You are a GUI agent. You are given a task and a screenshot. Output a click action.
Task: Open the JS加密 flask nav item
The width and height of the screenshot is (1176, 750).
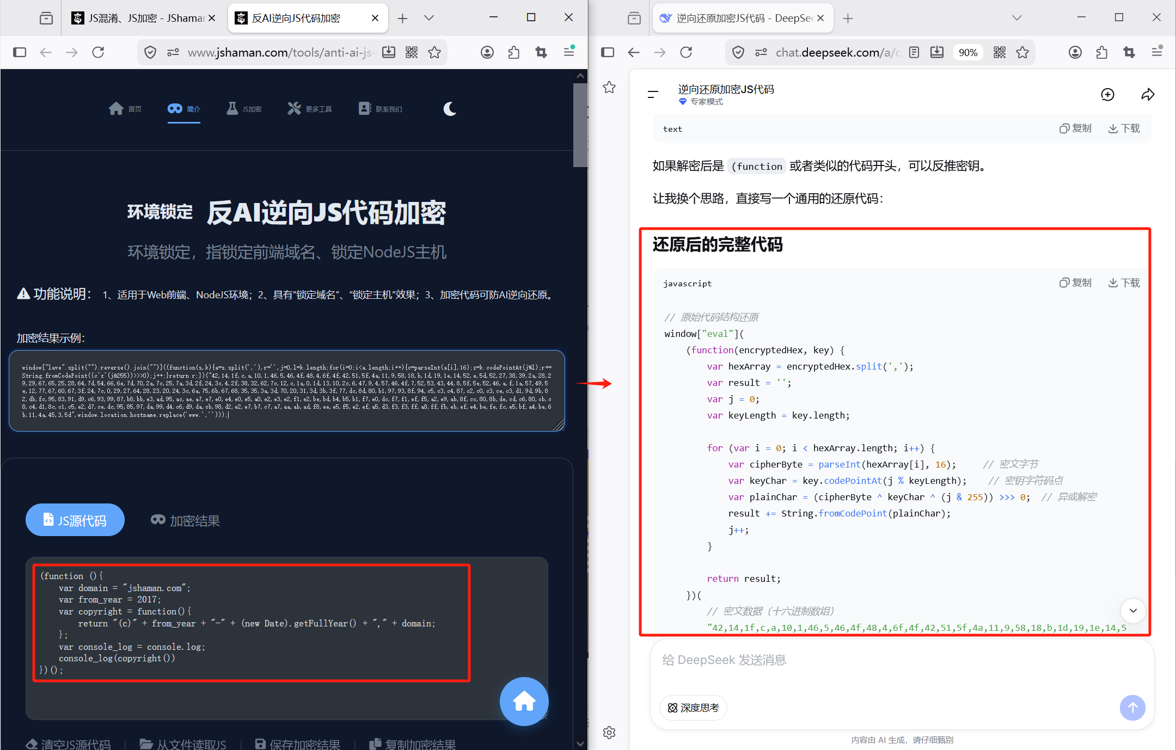point(244,109)
